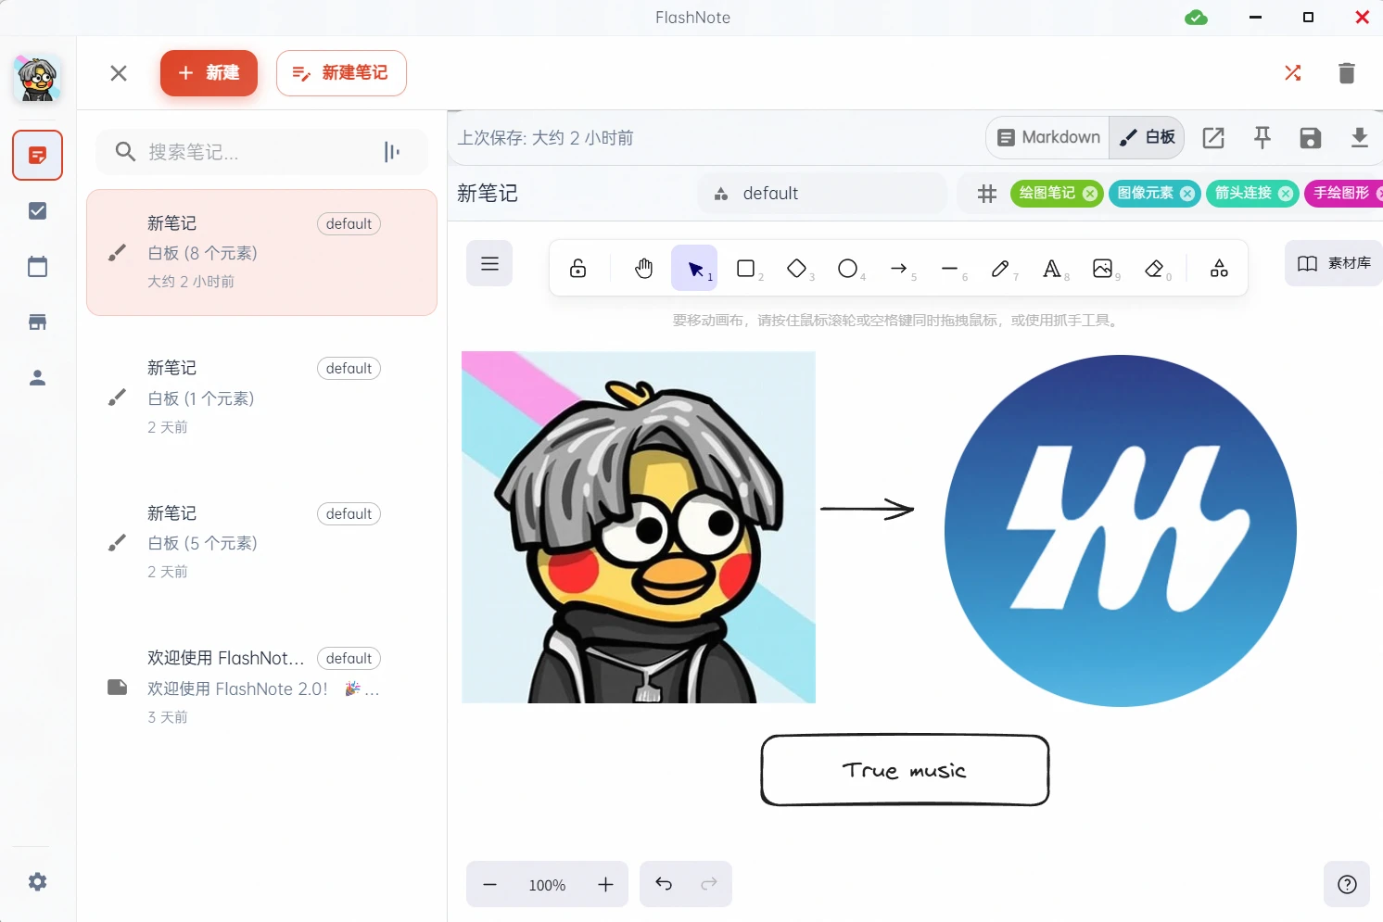Select the ellipse tool
This screenshot has width=1383, height=922.
point(848,269)
